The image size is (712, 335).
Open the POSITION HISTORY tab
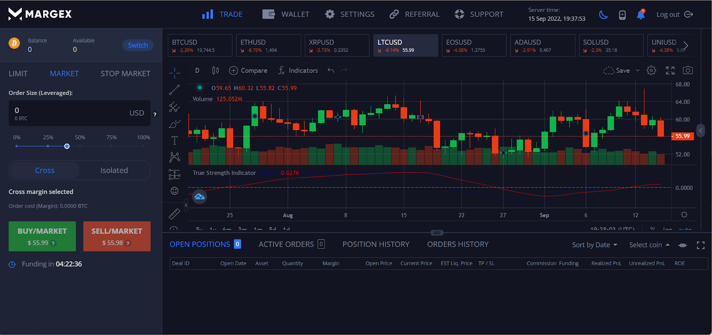point(376,244)
